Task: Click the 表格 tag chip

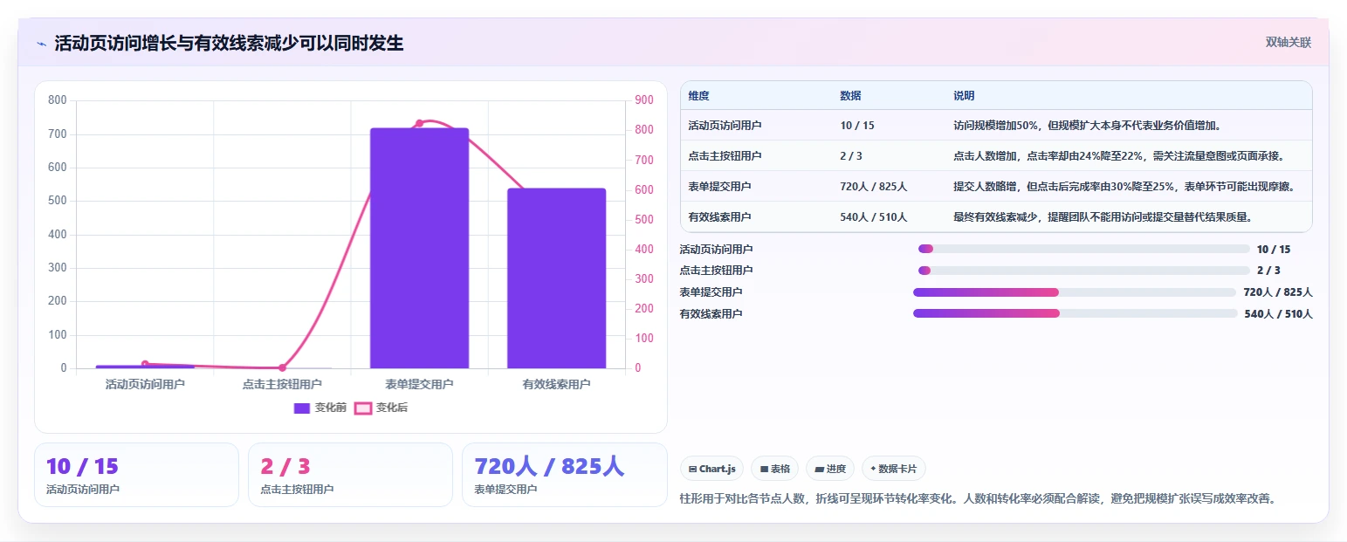Action: pyautogui.click(x=774, y=469)
